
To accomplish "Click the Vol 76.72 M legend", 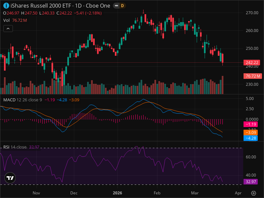I will [x=15, y=20].
